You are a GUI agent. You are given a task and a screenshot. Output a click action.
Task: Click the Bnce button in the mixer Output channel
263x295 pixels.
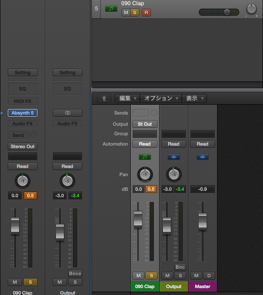[x=180, y=267]
